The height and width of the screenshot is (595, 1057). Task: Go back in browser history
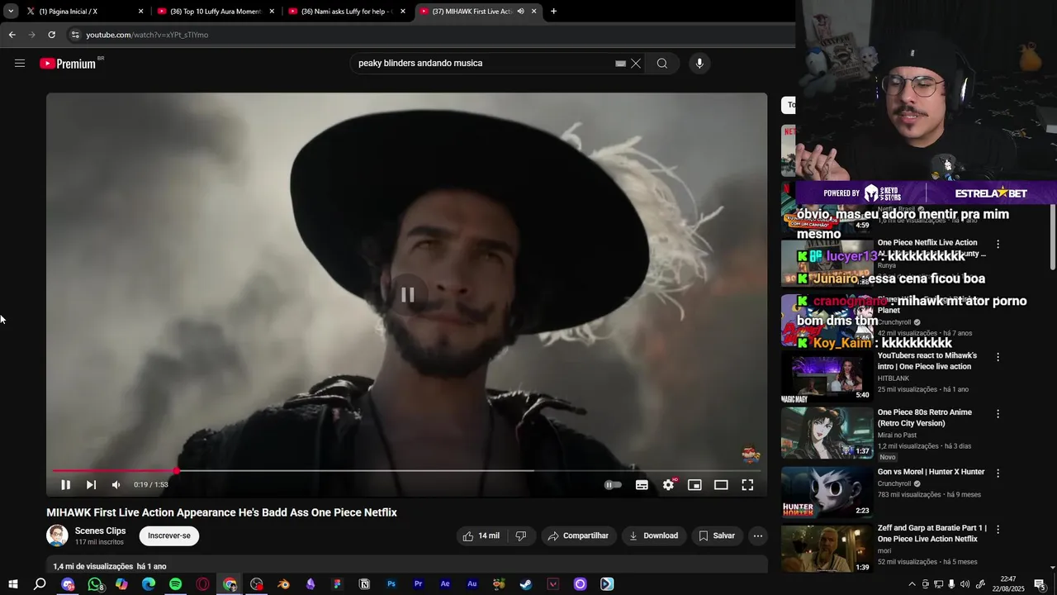12,35
